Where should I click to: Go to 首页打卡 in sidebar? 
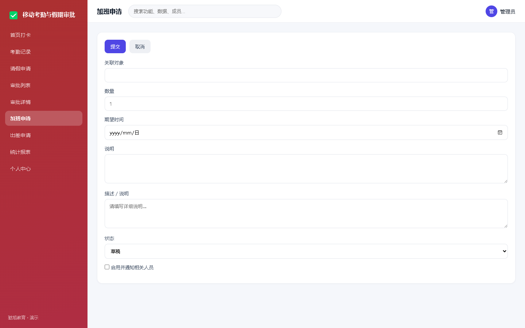[x=44, y=35]
